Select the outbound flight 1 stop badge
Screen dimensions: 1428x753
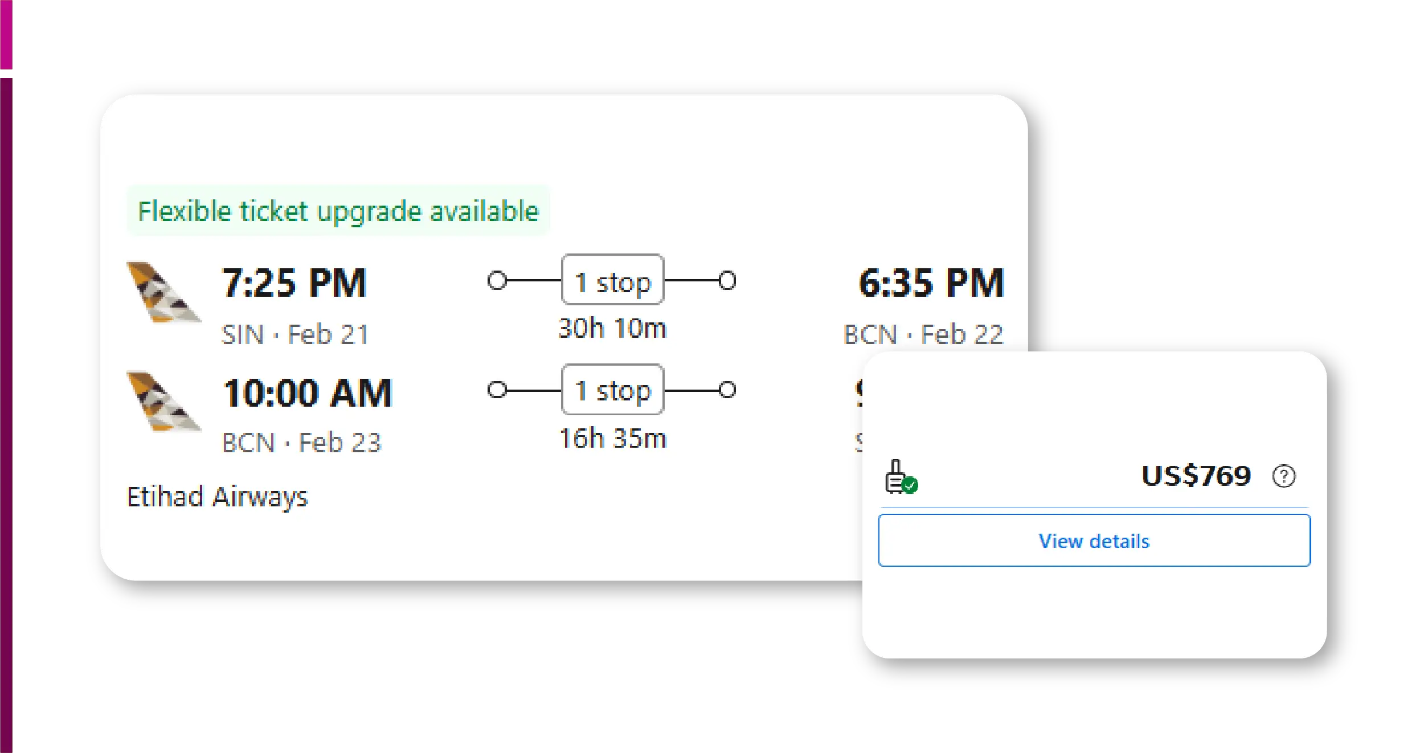click(612, 280)
